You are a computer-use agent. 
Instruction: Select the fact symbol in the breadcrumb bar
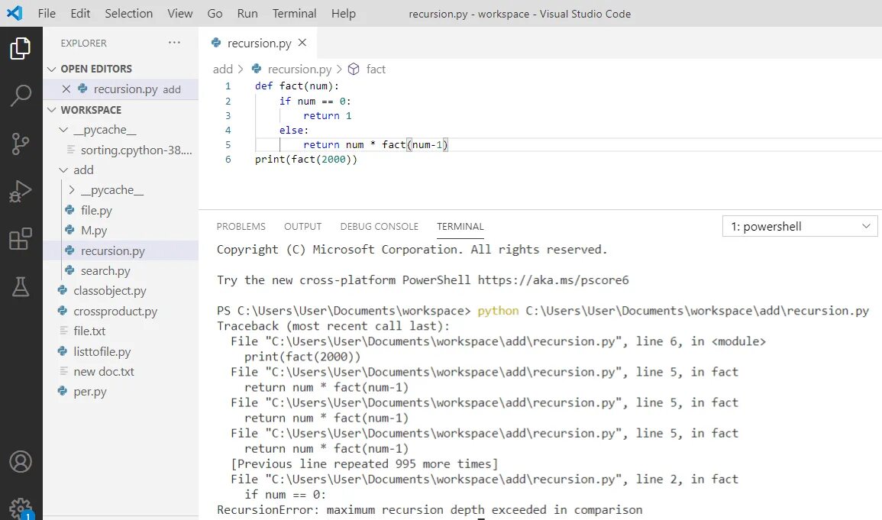(x=376, y=69)
